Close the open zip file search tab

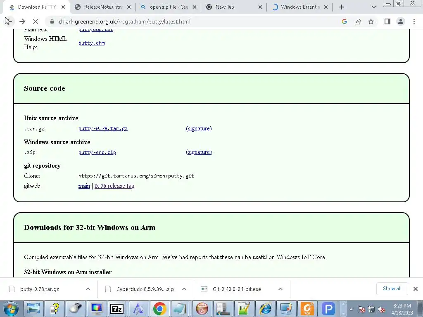pos(195,7)
